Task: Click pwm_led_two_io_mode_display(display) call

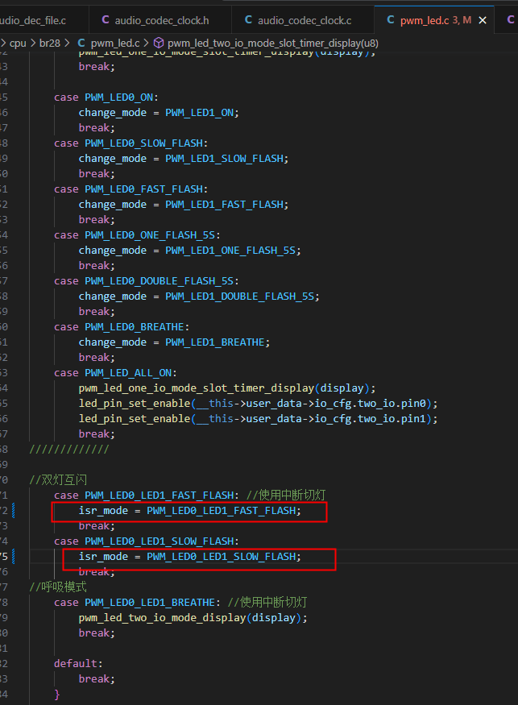Action: pos(193,618)
